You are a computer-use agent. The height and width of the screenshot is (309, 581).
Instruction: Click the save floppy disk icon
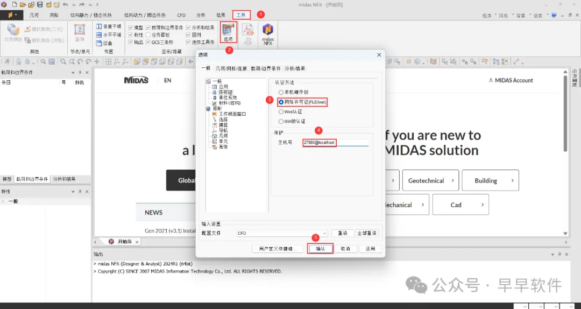[x=40, y=5]
